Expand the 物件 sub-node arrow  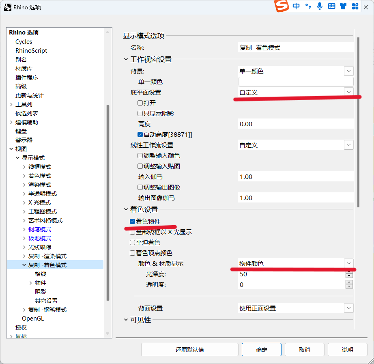30,283
